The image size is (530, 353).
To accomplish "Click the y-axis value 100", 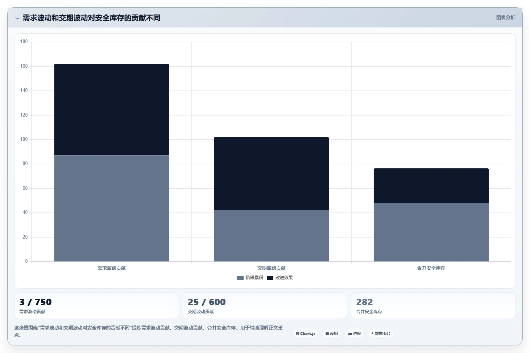I will coord(24,139).
